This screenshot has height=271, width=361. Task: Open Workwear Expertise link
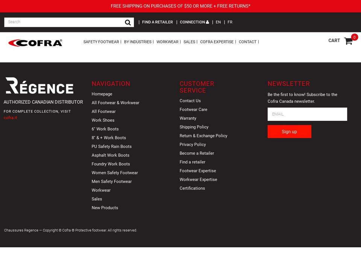click(198, 180)
